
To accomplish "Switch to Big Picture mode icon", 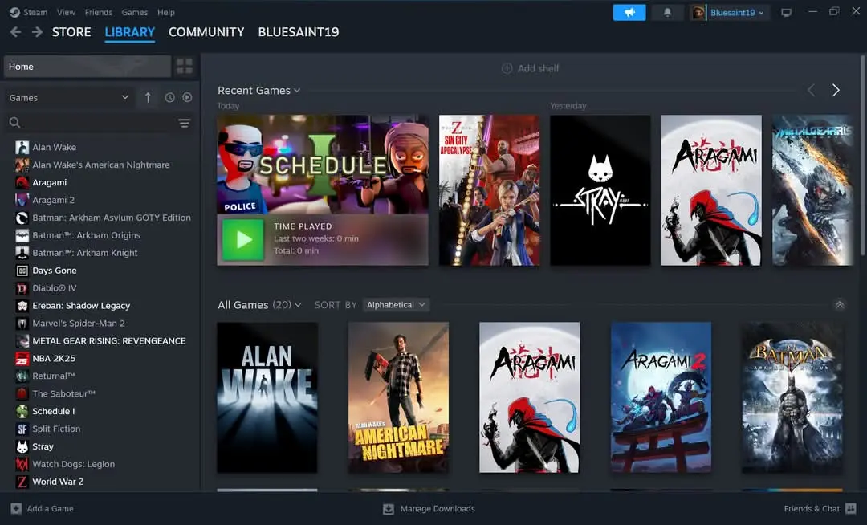I will click(x=786, y=12).
